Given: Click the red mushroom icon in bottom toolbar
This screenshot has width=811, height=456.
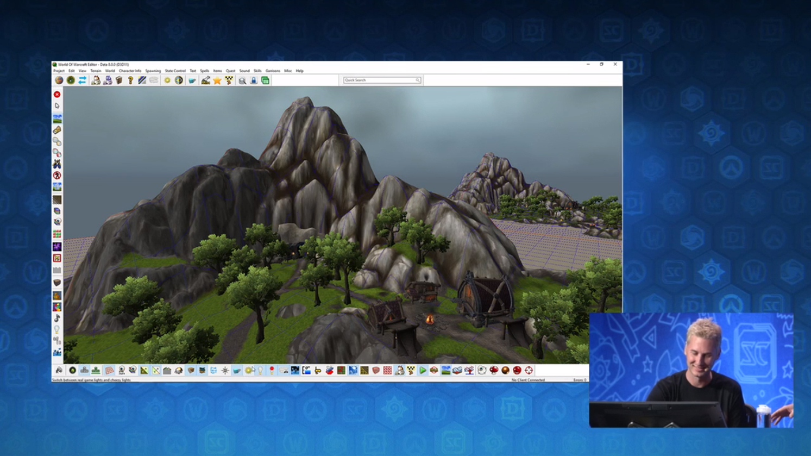Looking at the screenshot, I should [x=494, y=371].
